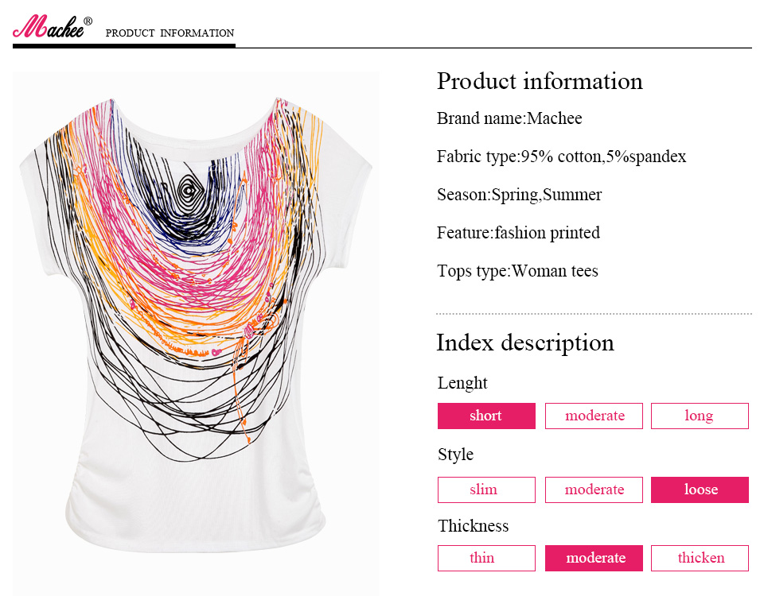Choose long length option
764x596 pixels.
[700, 416]
